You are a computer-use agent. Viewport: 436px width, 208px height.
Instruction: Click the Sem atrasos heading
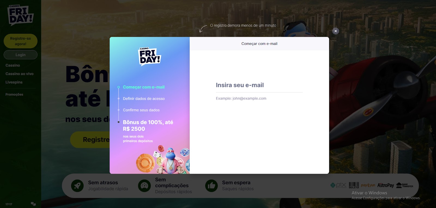pyautogui.click(x=103, y=183)
